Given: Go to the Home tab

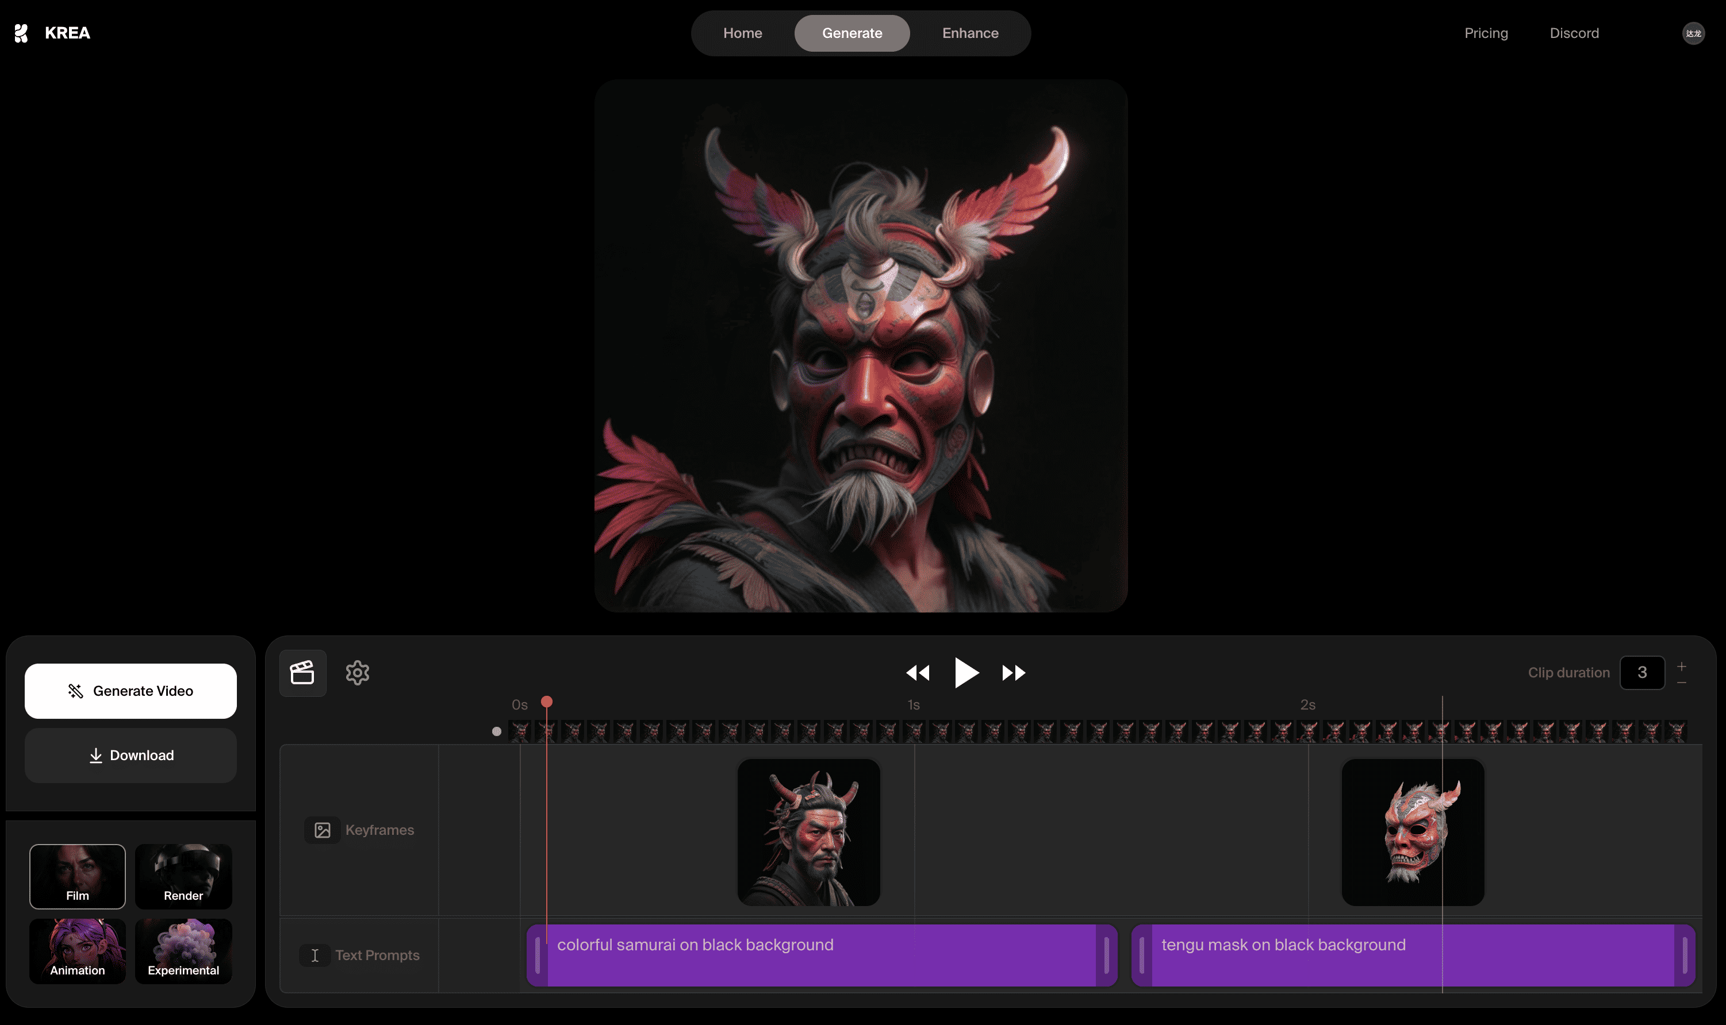Looking at the screenshot, I should [742, 33].
